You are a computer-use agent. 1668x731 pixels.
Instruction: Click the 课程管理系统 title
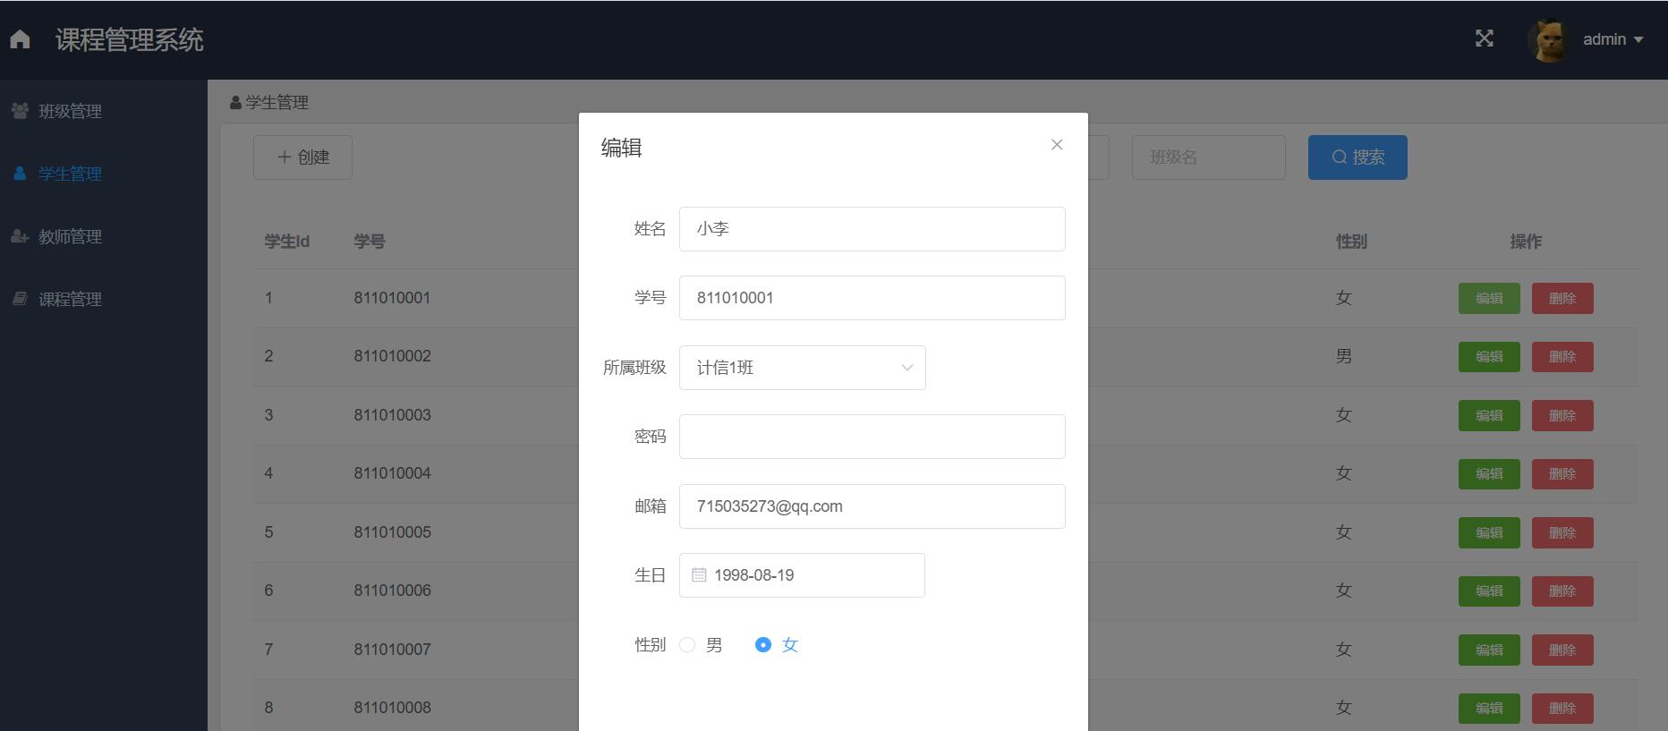(x=130, y=40)
